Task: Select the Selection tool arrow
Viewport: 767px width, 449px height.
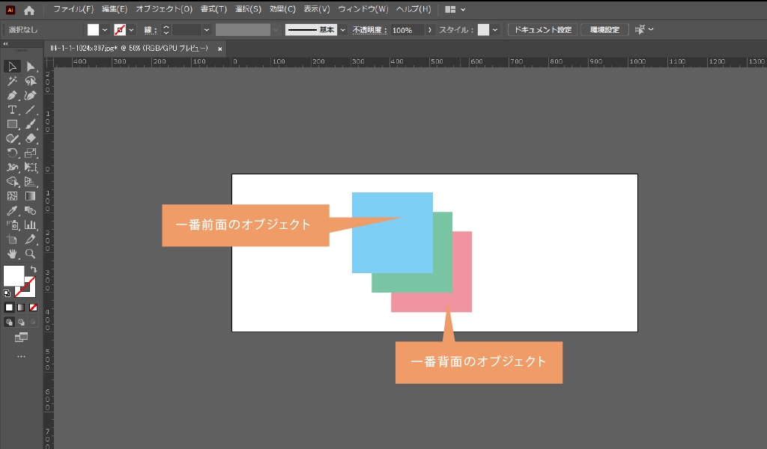Action: pos(12,67)
